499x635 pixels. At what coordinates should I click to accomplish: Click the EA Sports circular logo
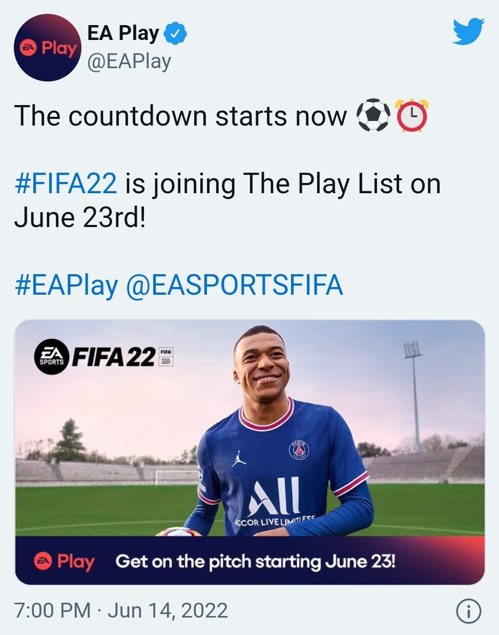52,357
